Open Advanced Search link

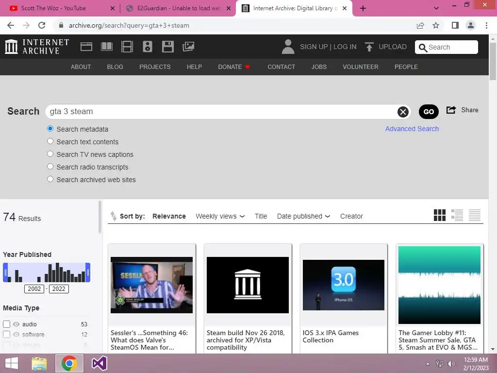pyautogui.click(x=412, y=129)
